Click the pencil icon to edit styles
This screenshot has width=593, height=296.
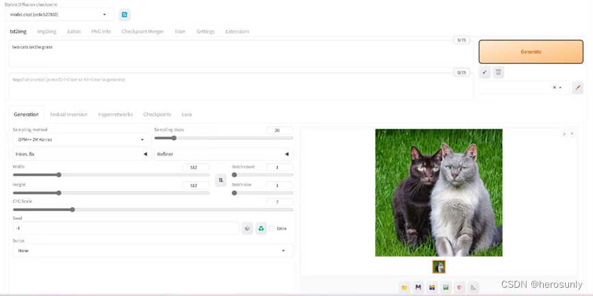click(x=577, y=88)
